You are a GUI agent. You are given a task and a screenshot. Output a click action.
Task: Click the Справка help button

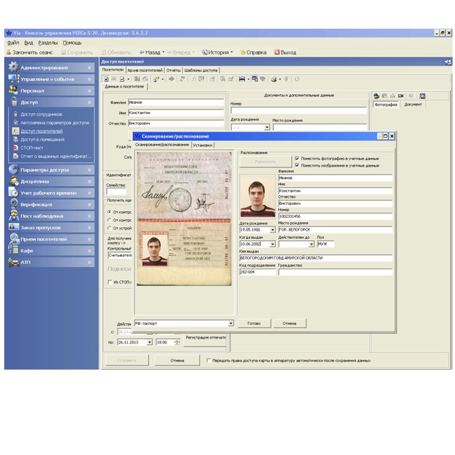pyautogui.click(x=253, y=52)
